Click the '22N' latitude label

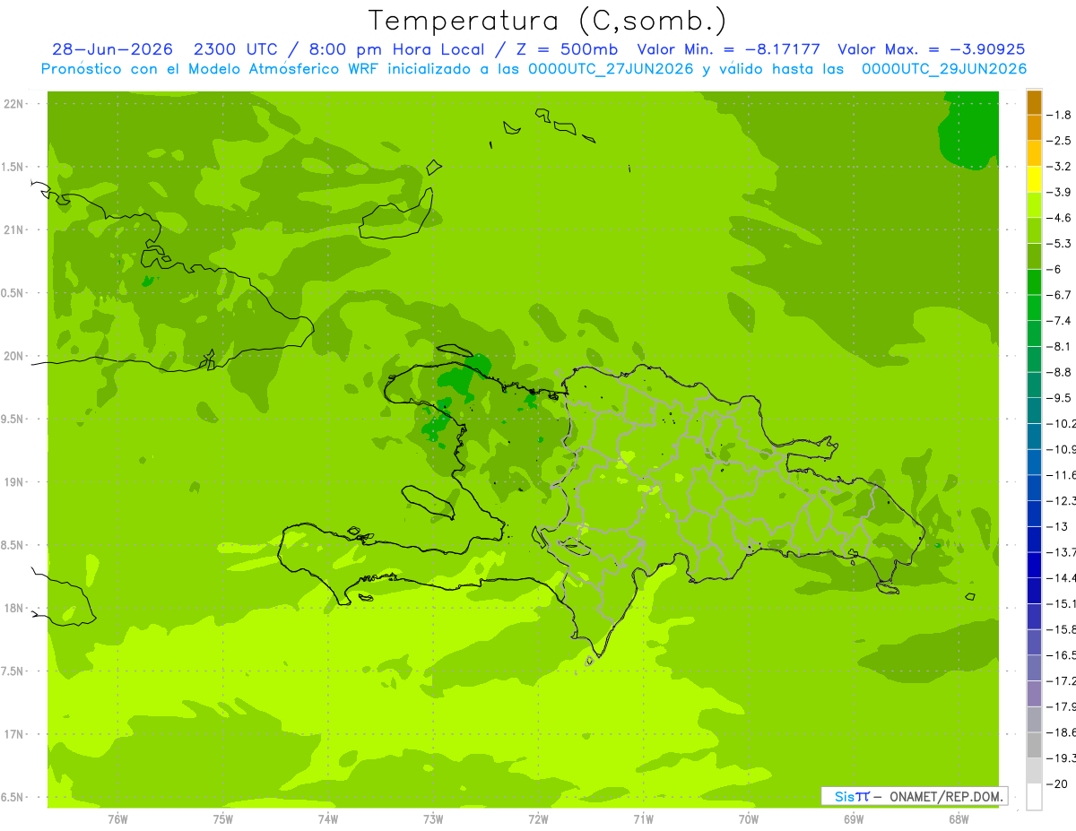[13, 104]
